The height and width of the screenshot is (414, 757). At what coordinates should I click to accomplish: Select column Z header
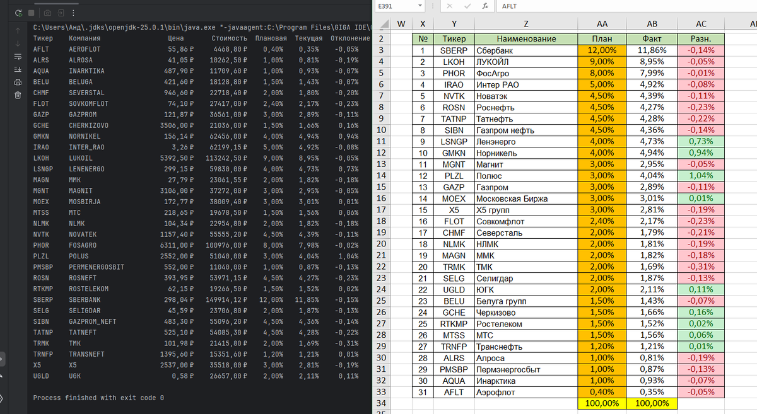[526, 24]
